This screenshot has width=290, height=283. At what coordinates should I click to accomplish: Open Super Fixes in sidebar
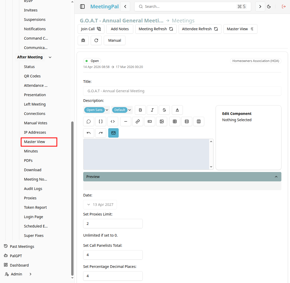34,236
